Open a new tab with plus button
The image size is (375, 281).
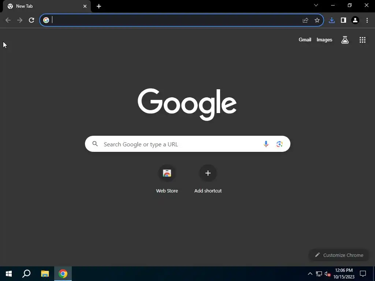(x=99, y=6)
